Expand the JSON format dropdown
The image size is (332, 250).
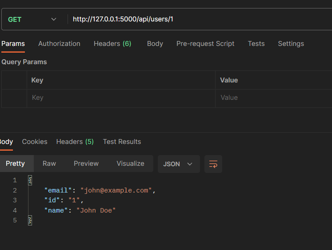coord(178,164)
